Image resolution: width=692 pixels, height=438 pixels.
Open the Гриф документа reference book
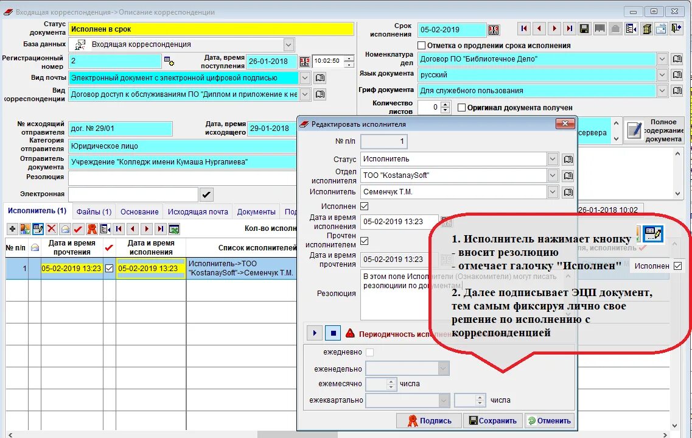pyautogui.click(x=677, y=91)
